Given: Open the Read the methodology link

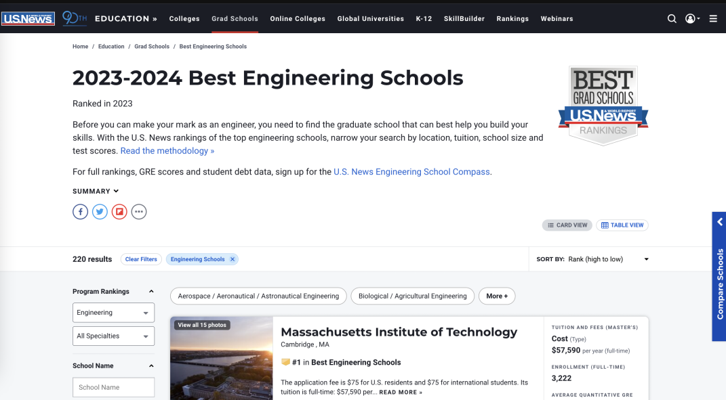Looking at the screenshot, I should click(x=167, y=151).
